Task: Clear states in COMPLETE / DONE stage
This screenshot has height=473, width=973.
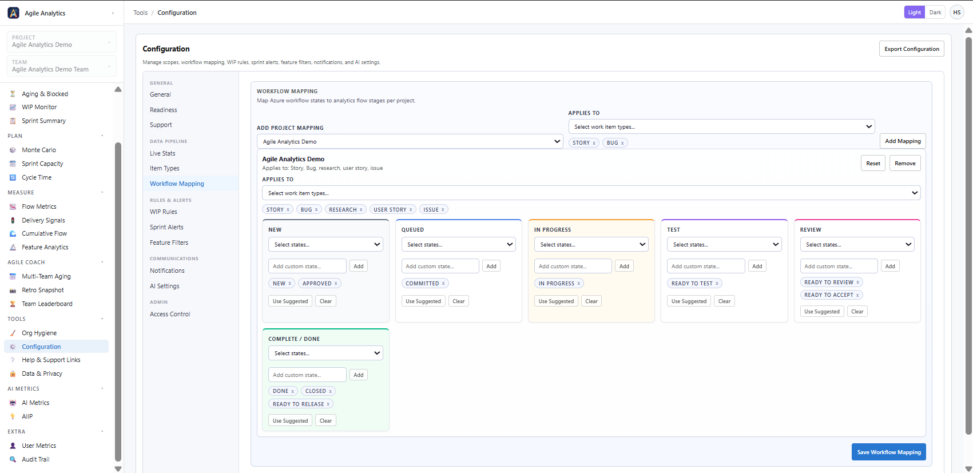Action: [x=325, y=421]
